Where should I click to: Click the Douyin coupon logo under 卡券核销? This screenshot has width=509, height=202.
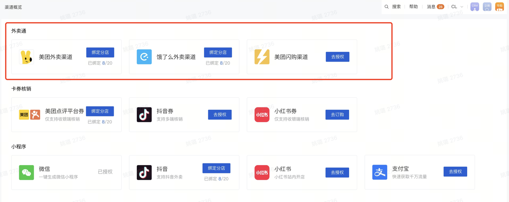coord(144,115)
